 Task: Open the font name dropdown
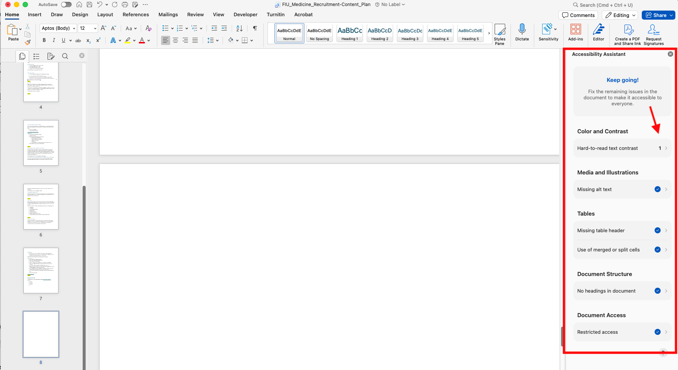pyautogui.click(x=74, y=28)
